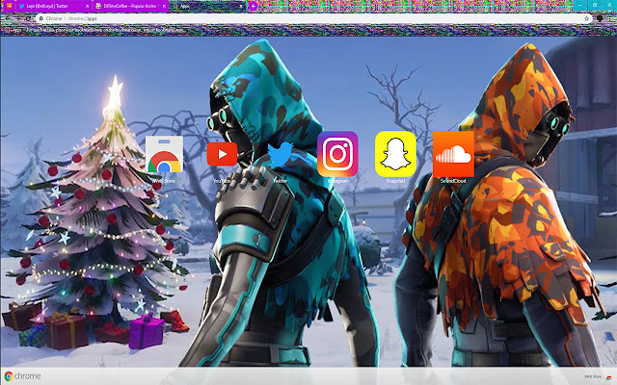
Task: Go back to the previous page
Action: point(7,18)
